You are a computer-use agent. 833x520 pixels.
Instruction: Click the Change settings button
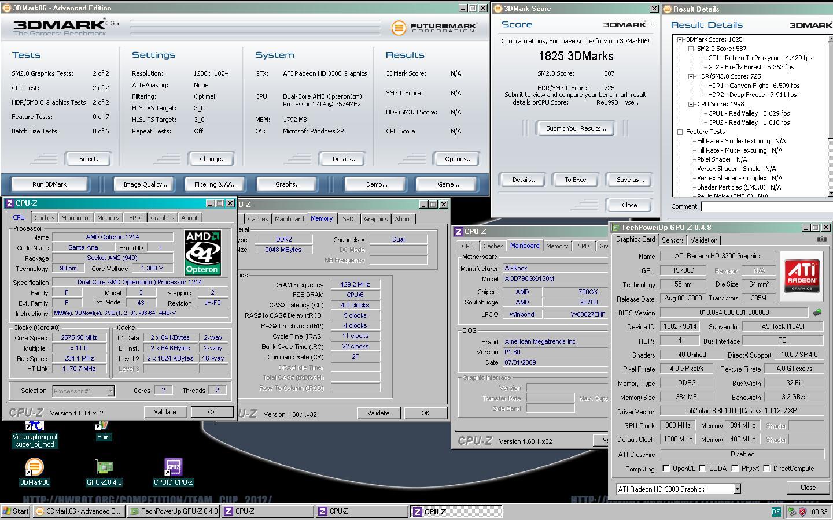213,159
